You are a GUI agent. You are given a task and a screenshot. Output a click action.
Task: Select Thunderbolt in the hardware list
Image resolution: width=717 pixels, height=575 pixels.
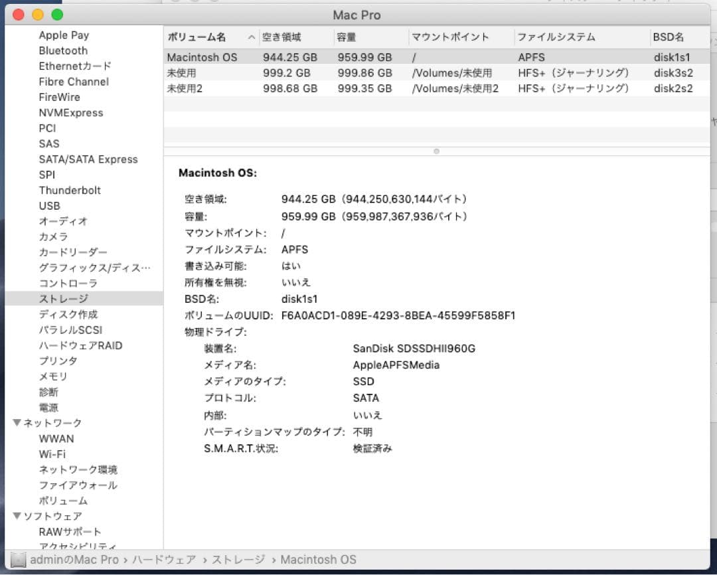(70, 190)
